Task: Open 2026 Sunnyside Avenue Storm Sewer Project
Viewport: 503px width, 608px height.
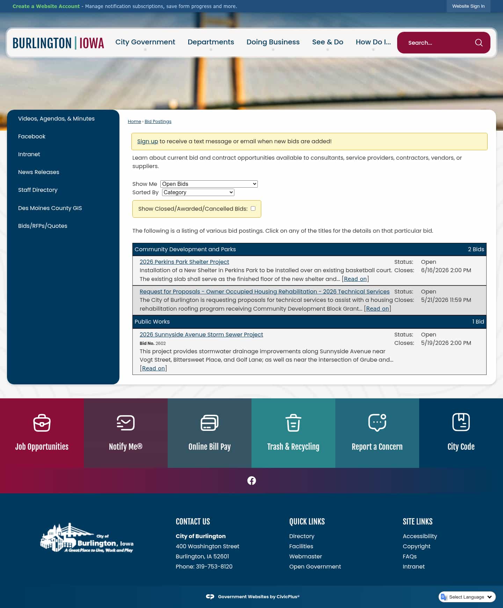Action: pyautogui.click(x=201, y=334)
